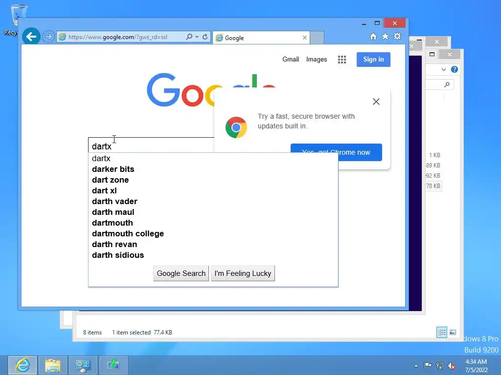501x375 pixels.
Task: Open the Images link
Action: point(317,59)
